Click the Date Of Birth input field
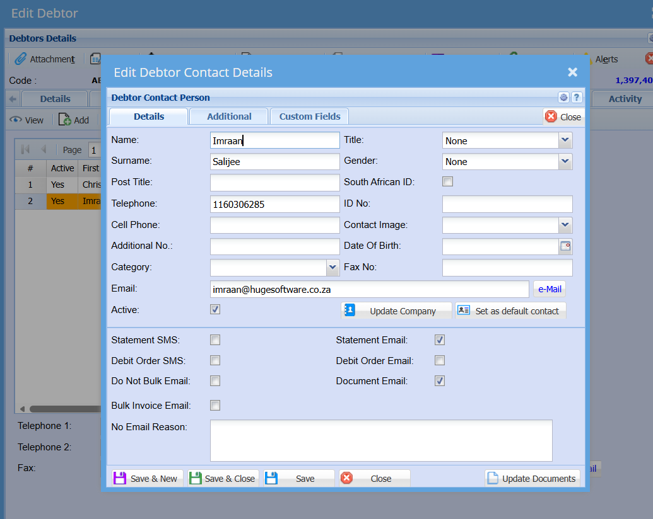 click(x=500, y=246)
